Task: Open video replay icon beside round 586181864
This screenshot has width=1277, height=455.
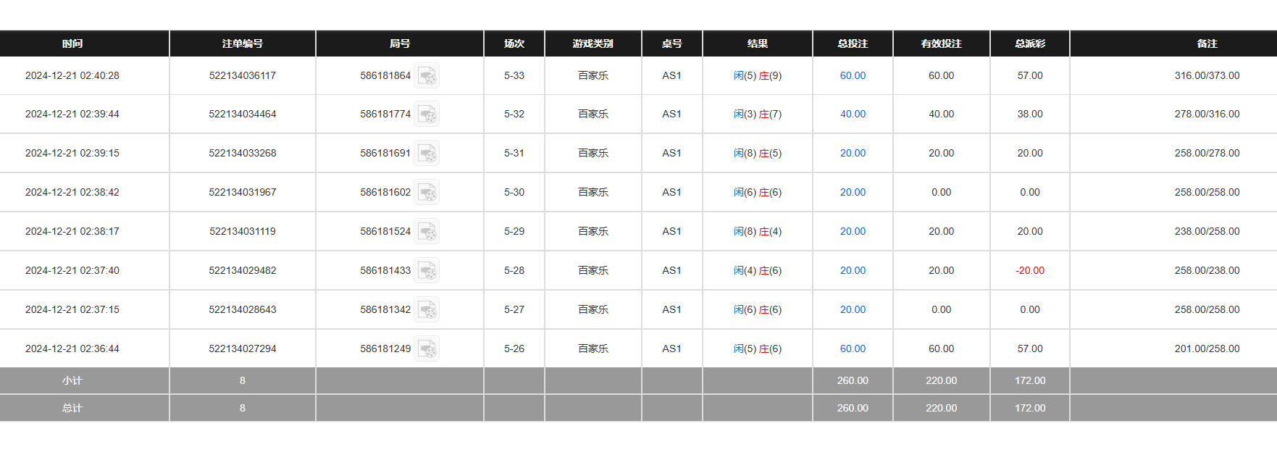Action: [x=427, y=75]
